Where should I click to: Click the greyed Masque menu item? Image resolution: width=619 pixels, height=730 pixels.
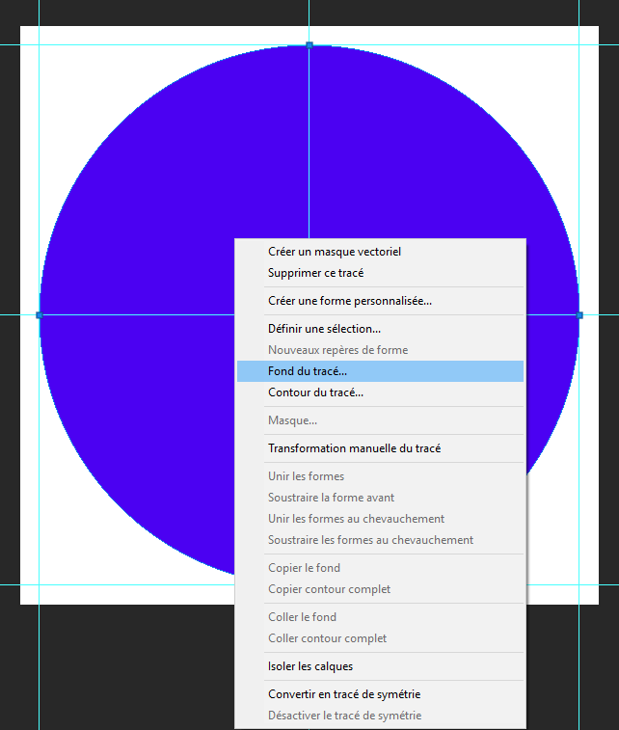tap(293, 420)
